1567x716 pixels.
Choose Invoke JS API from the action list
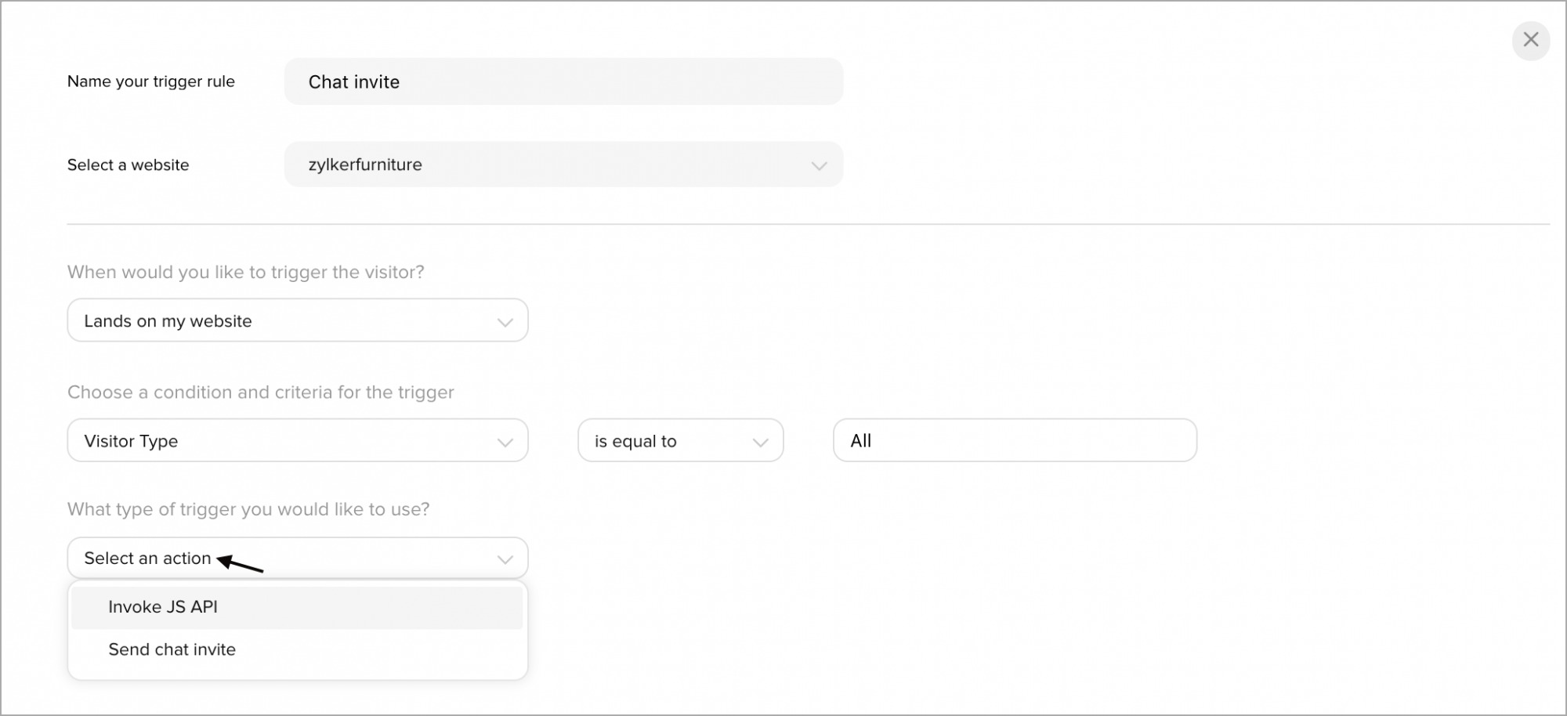[163, 607]
